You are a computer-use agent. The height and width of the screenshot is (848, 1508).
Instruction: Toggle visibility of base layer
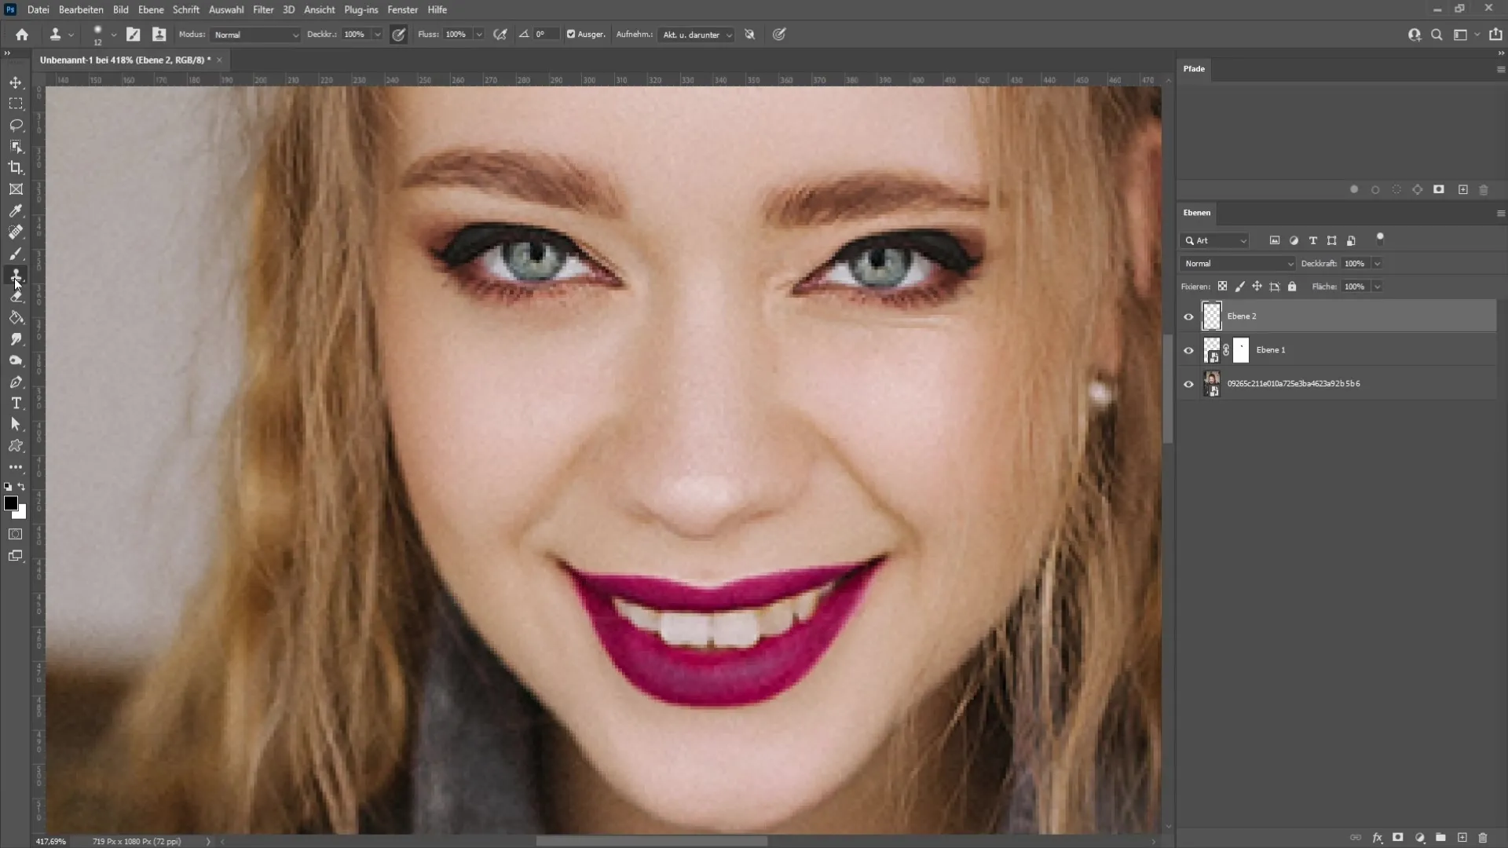pyautogui.click(x=1188, y=383)
